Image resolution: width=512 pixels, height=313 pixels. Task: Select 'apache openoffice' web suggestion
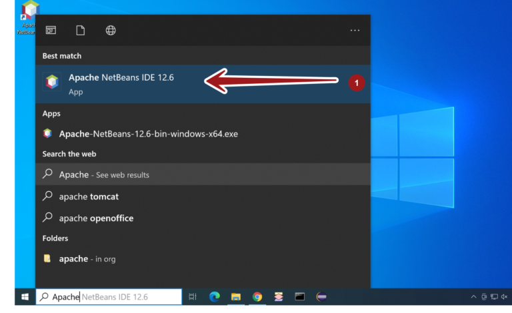pyautogui.click(x=96, y=218)
